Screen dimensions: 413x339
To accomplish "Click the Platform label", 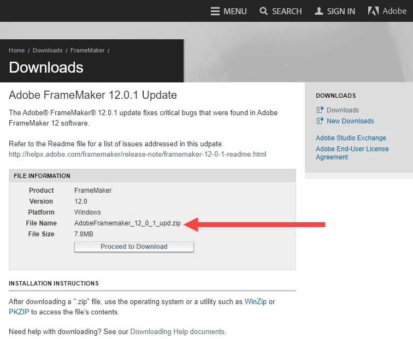I will (x=42, y=212).
